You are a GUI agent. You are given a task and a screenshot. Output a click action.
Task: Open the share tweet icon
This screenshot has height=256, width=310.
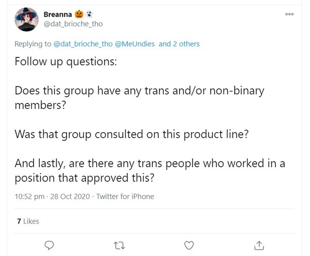(x=260, y=244)
